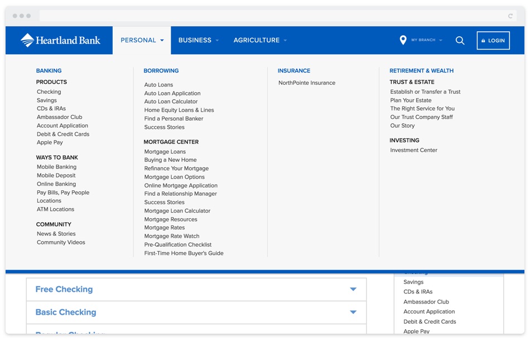Open the Business menu
Viewport: 530px width, 351px height.
click(x=199, y=40)
